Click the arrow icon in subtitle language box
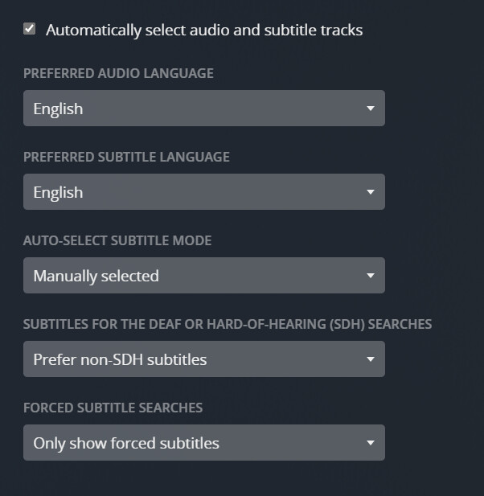 [x=370, y=192]
